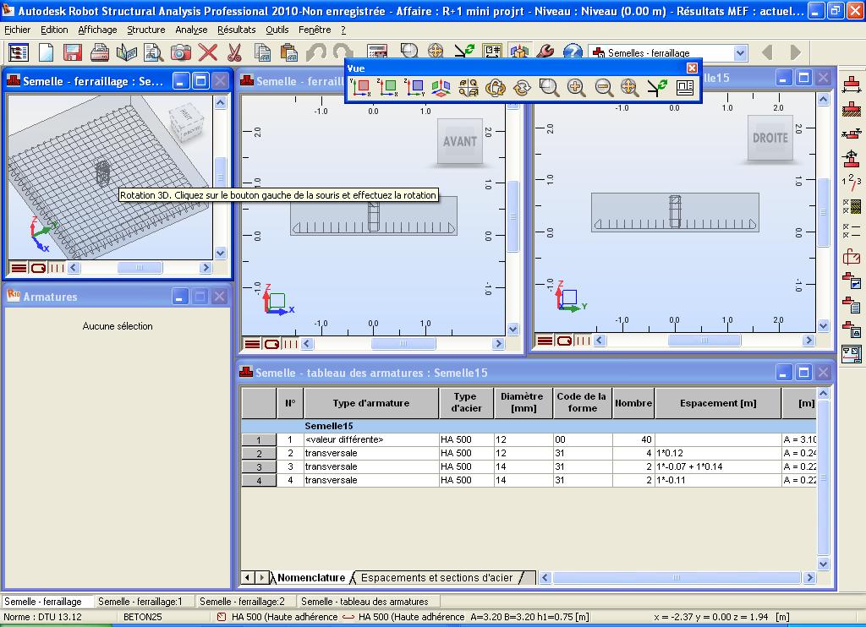Toggle the vertical bars display button in the 3D view

(57, 268)
